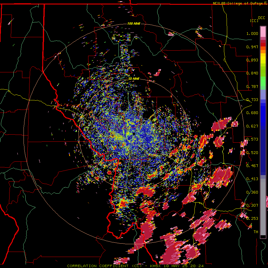Click the Correlation Coefficient KMSX caption
This screenshot has width=268, height=268.
135,266
